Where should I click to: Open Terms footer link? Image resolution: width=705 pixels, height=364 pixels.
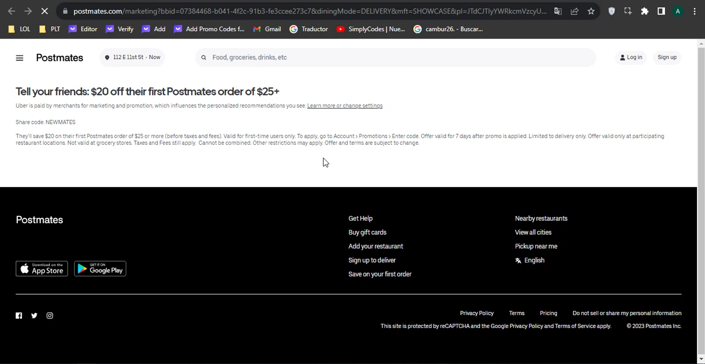pyautogui.click(x=517, y=313)
